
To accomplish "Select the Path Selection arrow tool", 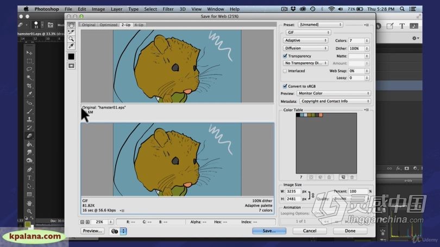I will point(29,186).
